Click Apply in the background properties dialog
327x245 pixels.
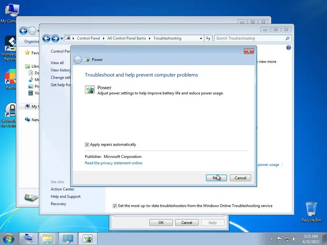(x=212, y=222)
